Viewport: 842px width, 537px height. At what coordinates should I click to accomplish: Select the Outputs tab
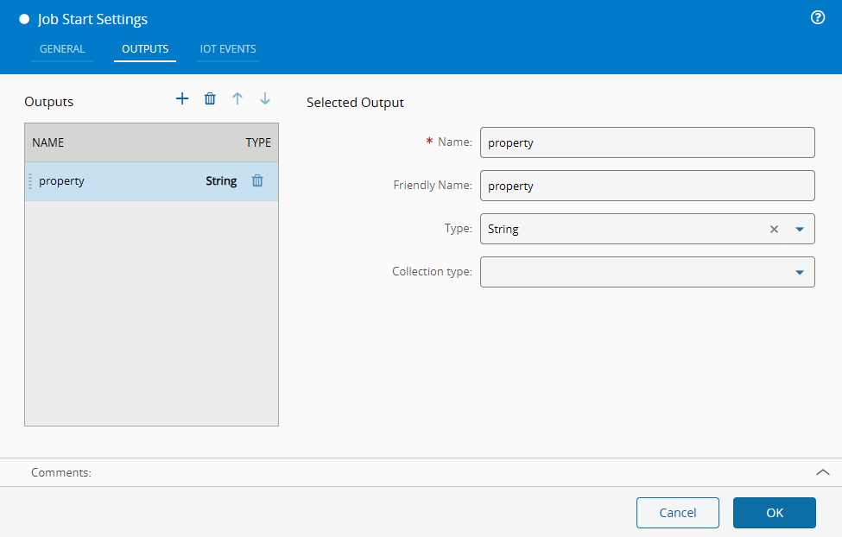[145, 49]
